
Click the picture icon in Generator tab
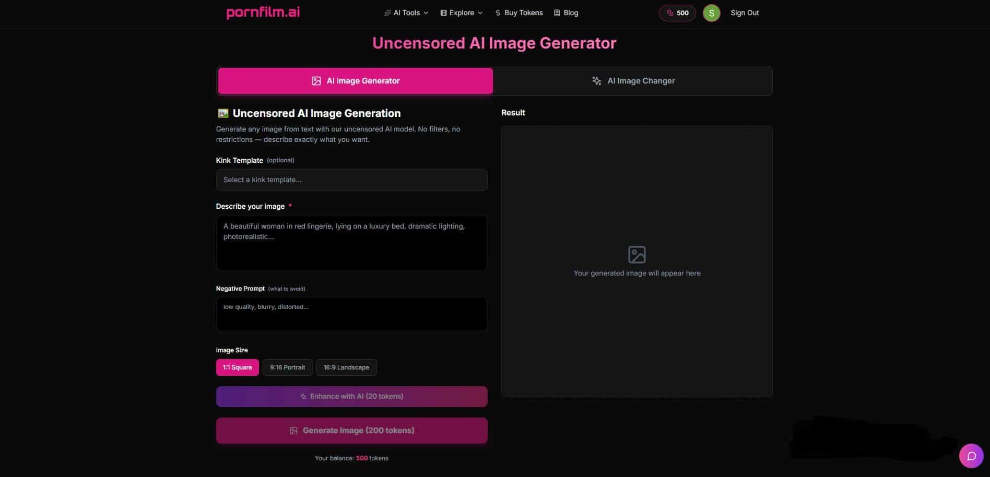pyautogui.click(x=316, y=81)
